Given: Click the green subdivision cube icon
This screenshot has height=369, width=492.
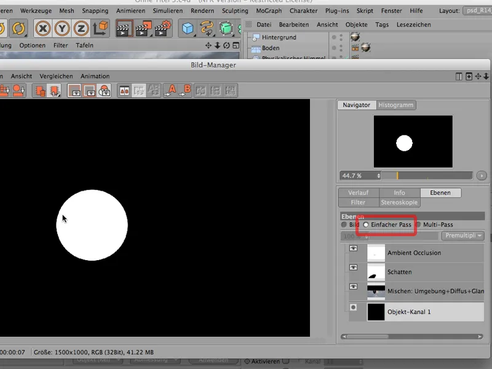Looking at the screenshot, I should point(226,28).
